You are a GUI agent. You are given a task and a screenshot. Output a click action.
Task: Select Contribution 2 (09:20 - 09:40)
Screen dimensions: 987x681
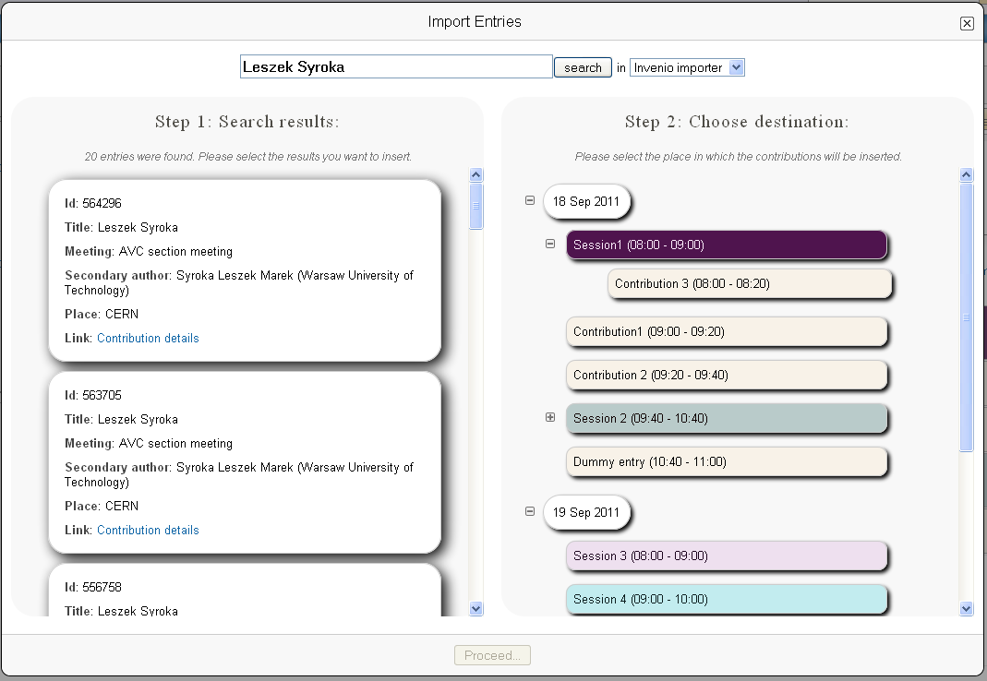pyautogui.click(x=727, y=376)
